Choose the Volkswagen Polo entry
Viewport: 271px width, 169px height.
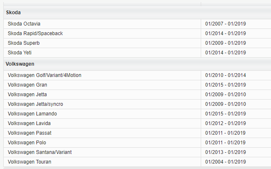[137, 143]
